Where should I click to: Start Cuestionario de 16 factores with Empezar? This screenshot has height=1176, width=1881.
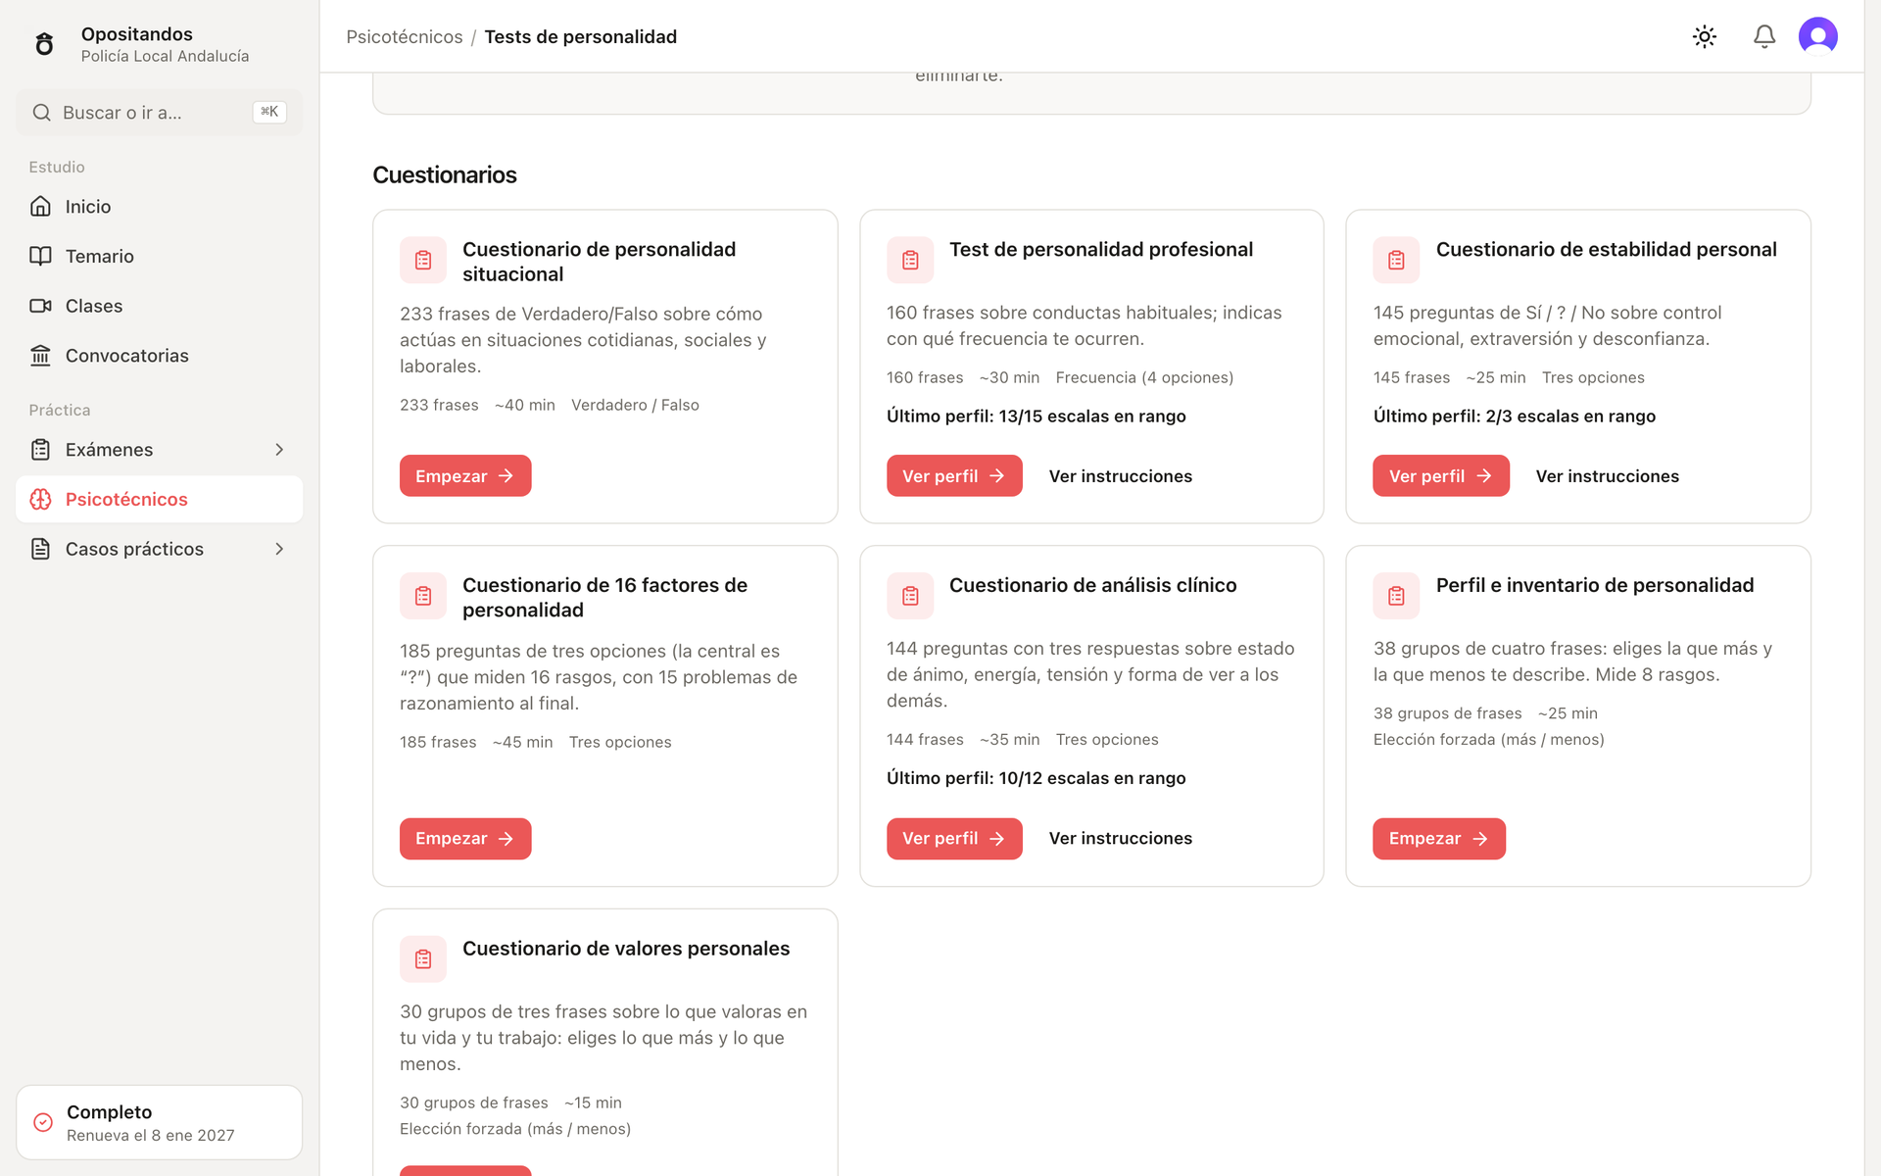(465, 839)
